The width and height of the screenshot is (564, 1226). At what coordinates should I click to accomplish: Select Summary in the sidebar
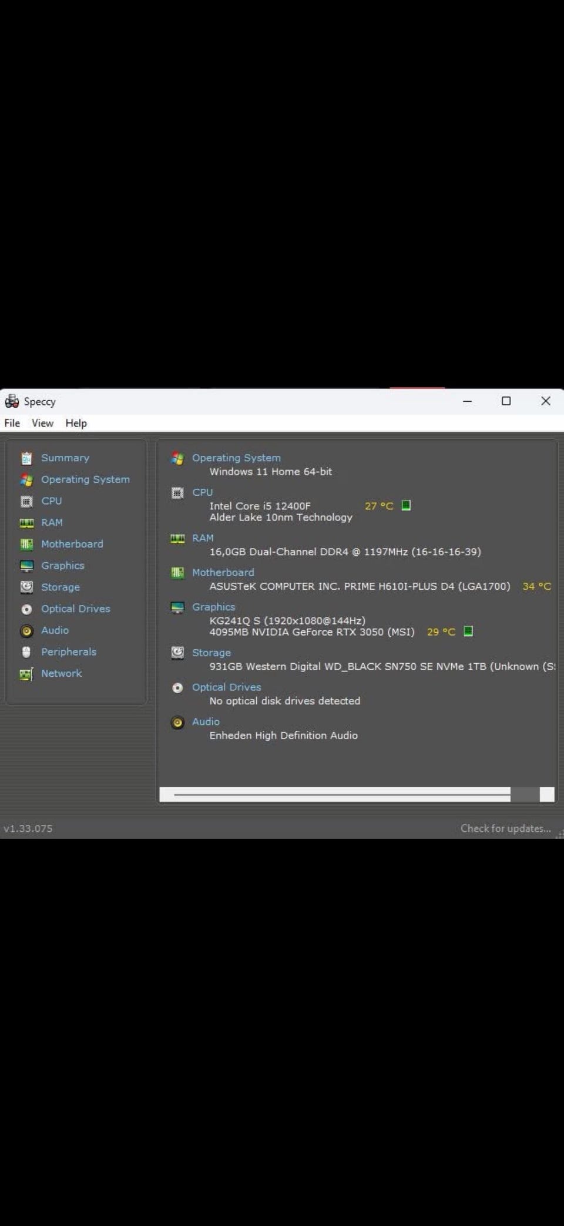pyautogui.click(x=65, y=458)
